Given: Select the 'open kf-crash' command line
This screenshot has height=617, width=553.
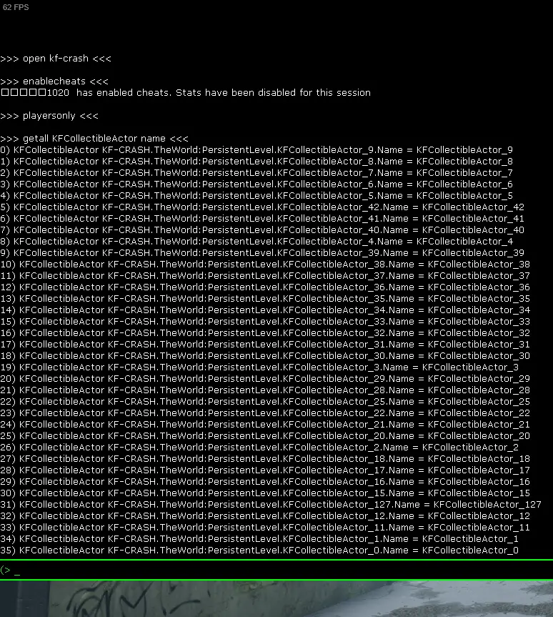Looking at the screenshot, I should coord(56,59).
